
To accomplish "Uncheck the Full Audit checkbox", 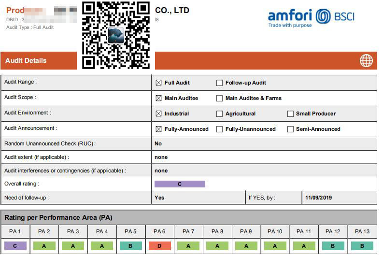I will click(x=158, y=83).
